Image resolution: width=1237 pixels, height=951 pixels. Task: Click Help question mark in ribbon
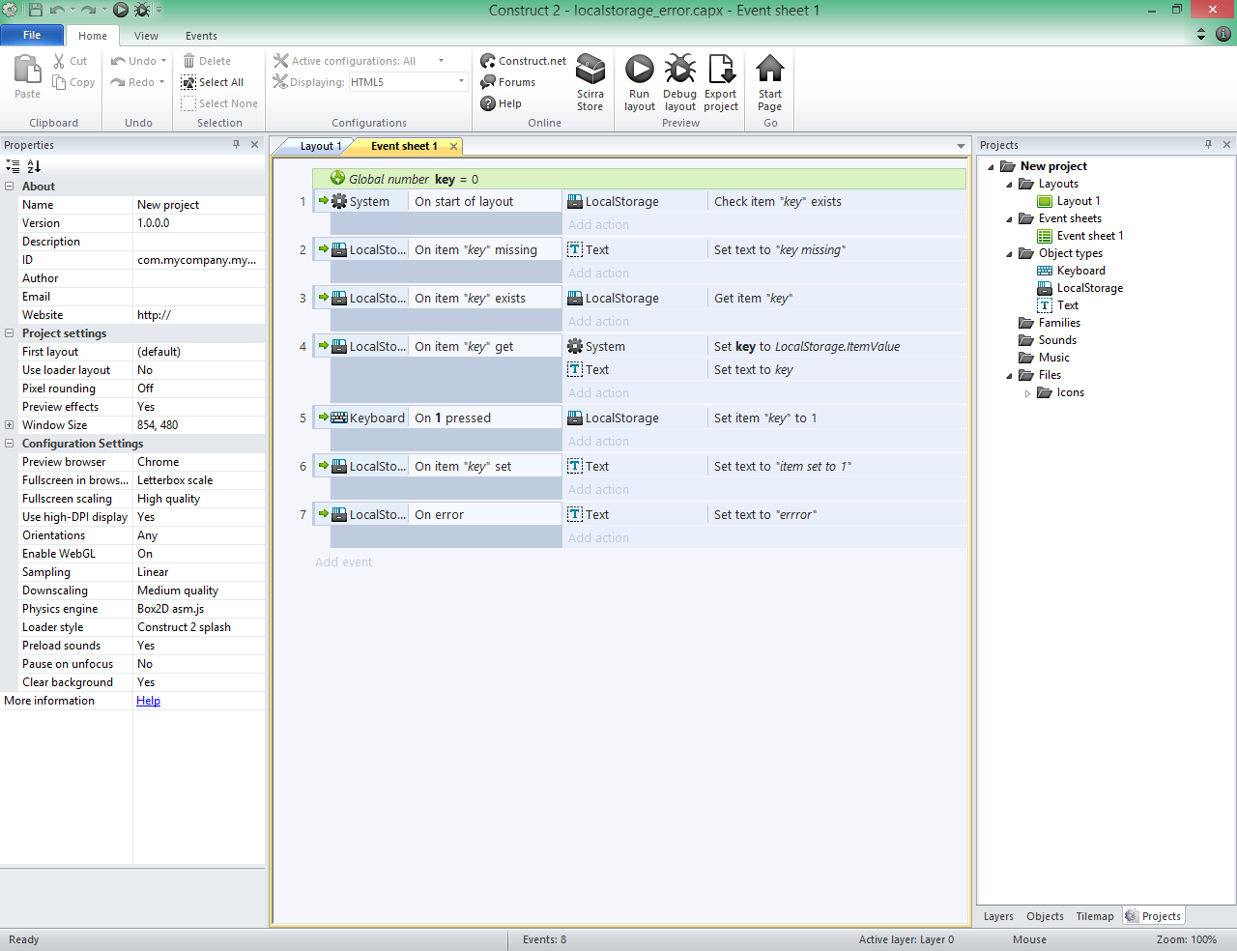501,103
